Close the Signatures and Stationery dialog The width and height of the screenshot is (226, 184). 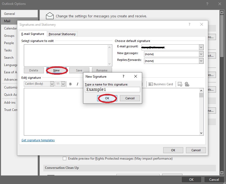202,25
